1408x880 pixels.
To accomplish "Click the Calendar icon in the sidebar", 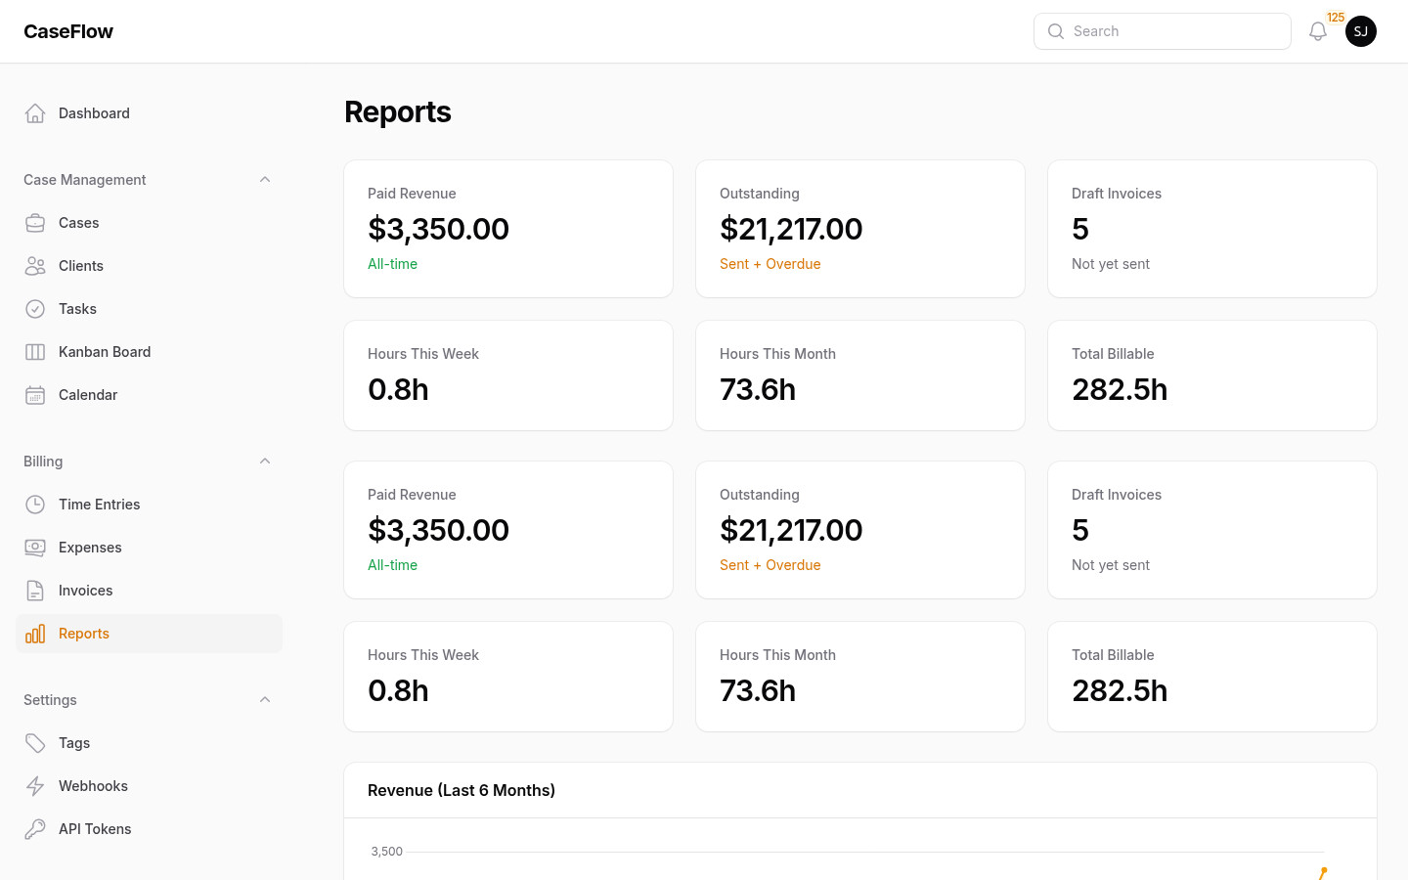I will tap(35, 394).
